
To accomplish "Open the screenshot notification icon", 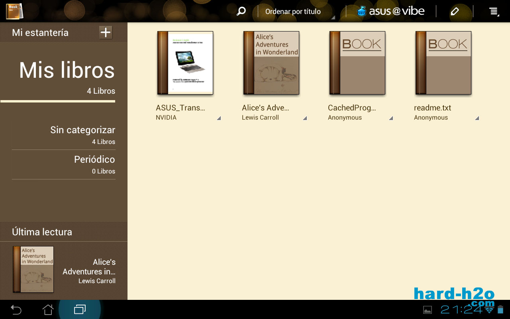I will (x=427, y=310).
